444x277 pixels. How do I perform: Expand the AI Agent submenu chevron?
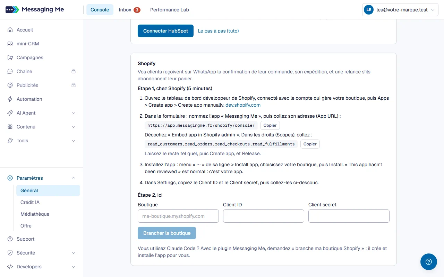click(x=74, y=113)
